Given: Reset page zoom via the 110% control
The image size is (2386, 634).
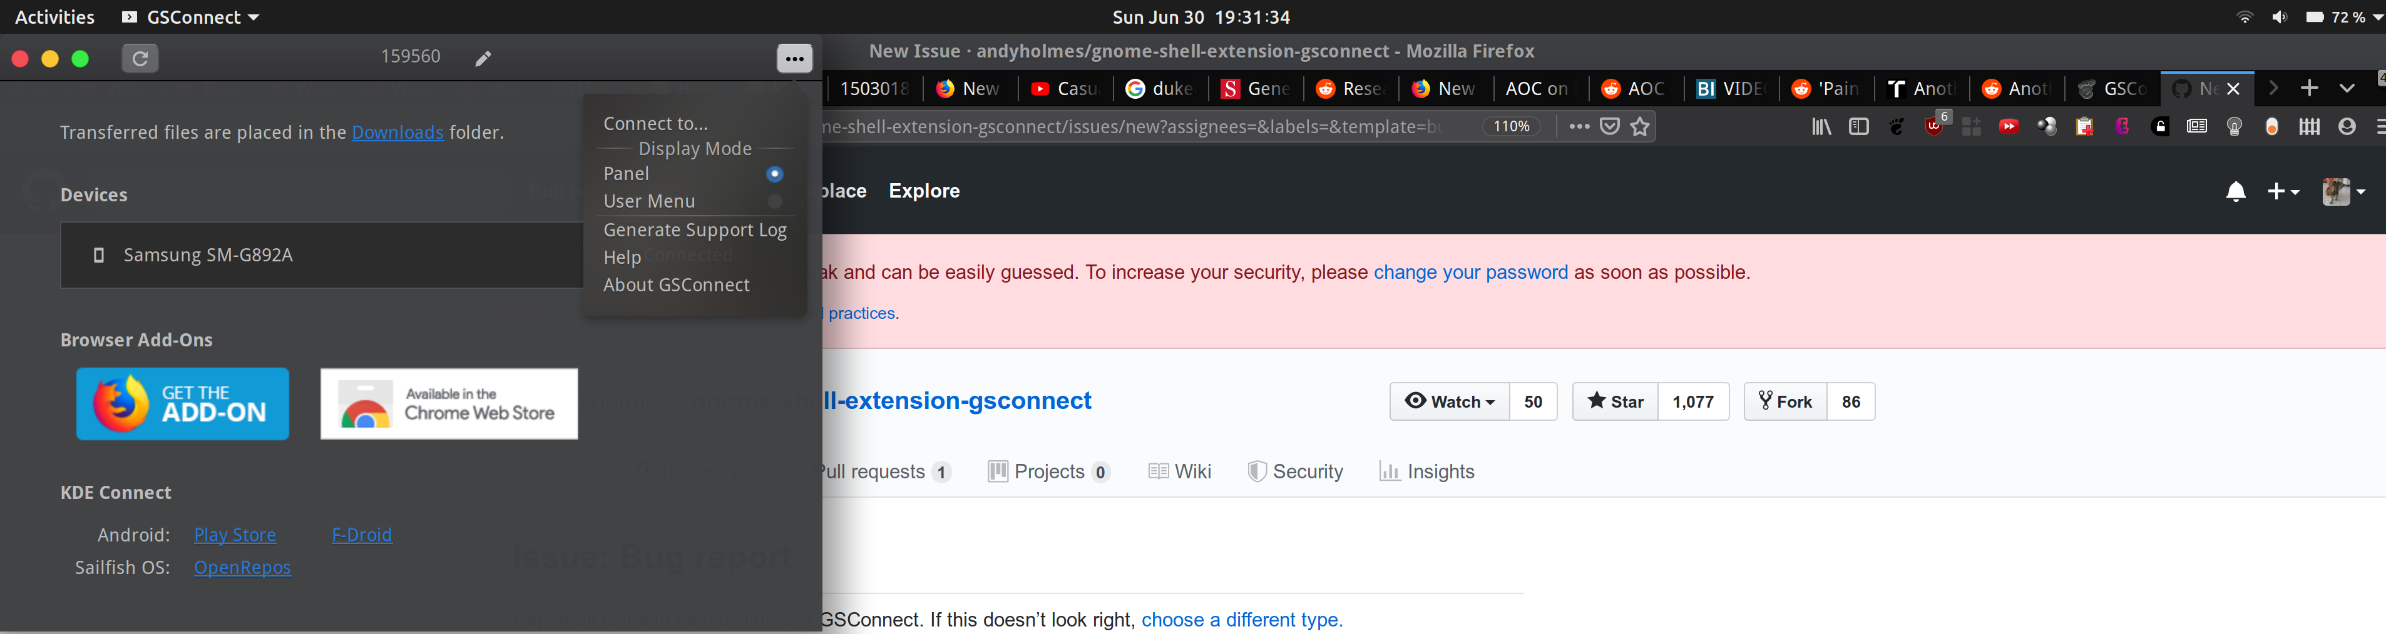Looking at the screenshot, I should pyautogui.click(x=1512, y=126).
